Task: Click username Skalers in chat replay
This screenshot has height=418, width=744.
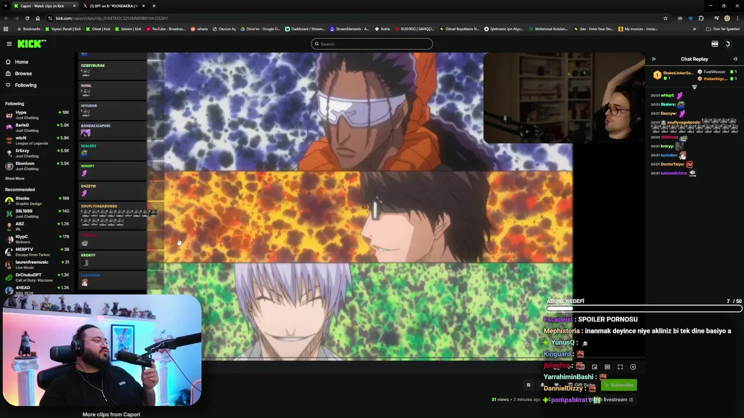Action: coord(668,105)
